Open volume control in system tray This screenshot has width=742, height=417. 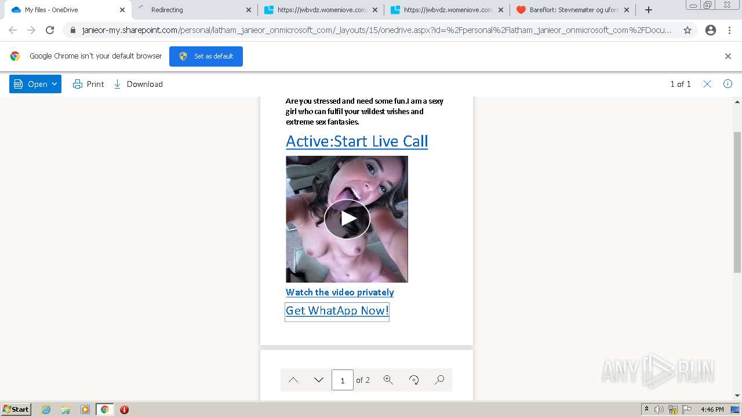[x=659, y=409]
